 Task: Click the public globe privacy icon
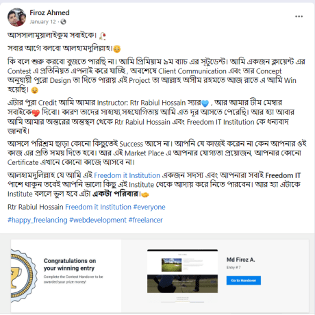[63, 22]
